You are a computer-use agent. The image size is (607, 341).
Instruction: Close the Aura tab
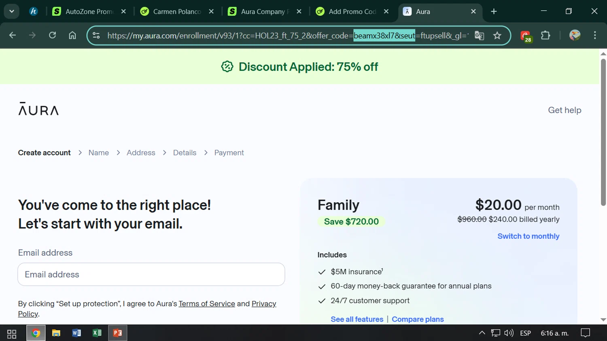tap(473, 11)
